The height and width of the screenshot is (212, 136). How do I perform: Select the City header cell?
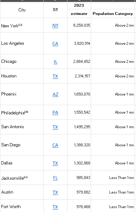[x=22, y=10]
